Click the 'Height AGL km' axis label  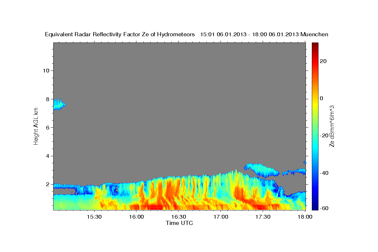(36, 126)
